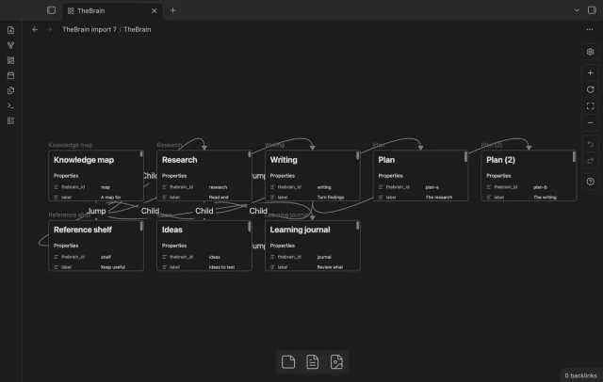Image resolution: width=603 pixels, height=382 pixels.
Task: Add media from vault to canvas
Action: coord(336,361)
